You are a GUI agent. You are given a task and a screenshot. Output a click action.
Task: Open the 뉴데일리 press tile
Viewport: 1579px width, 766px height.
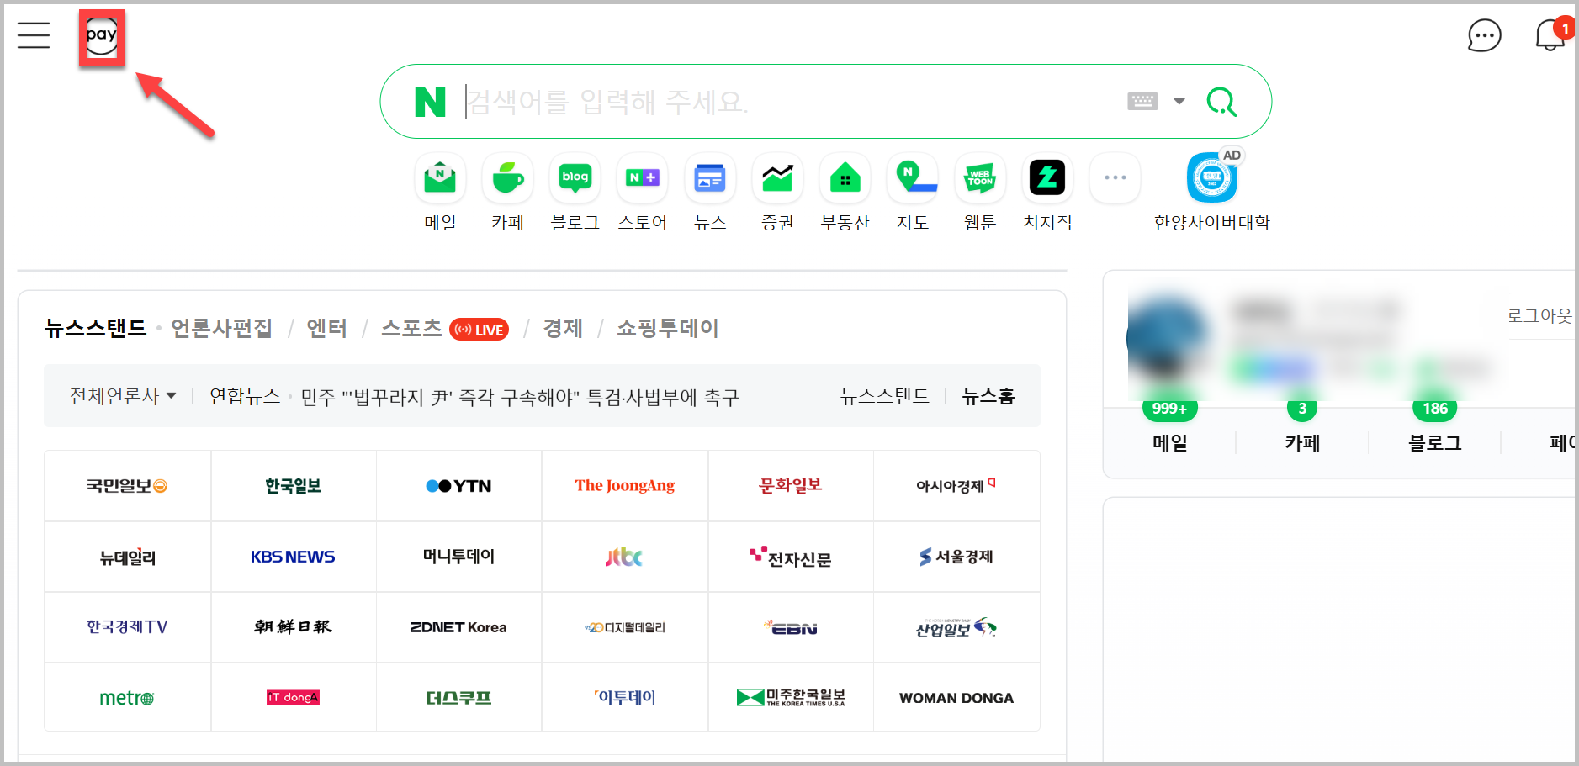pyautogui.click(x=127, y=557)
